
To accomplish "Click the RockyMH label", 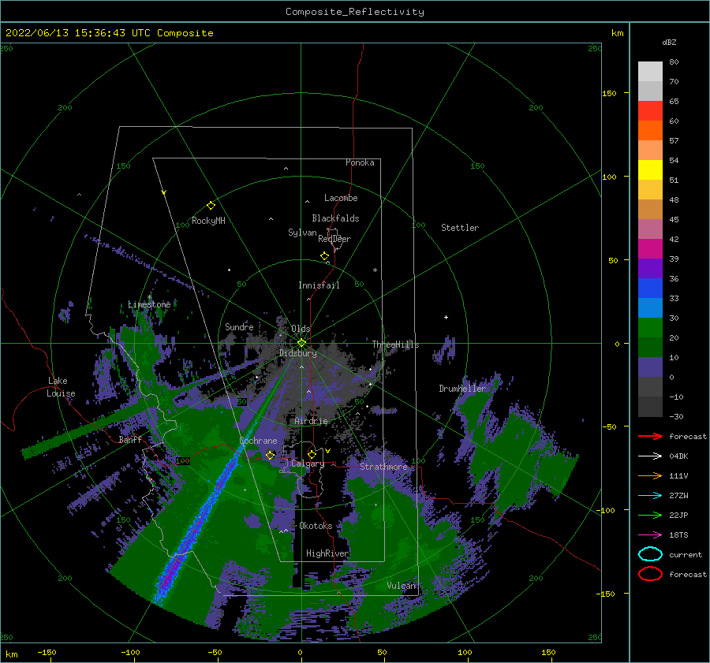I will pos(208,221).
